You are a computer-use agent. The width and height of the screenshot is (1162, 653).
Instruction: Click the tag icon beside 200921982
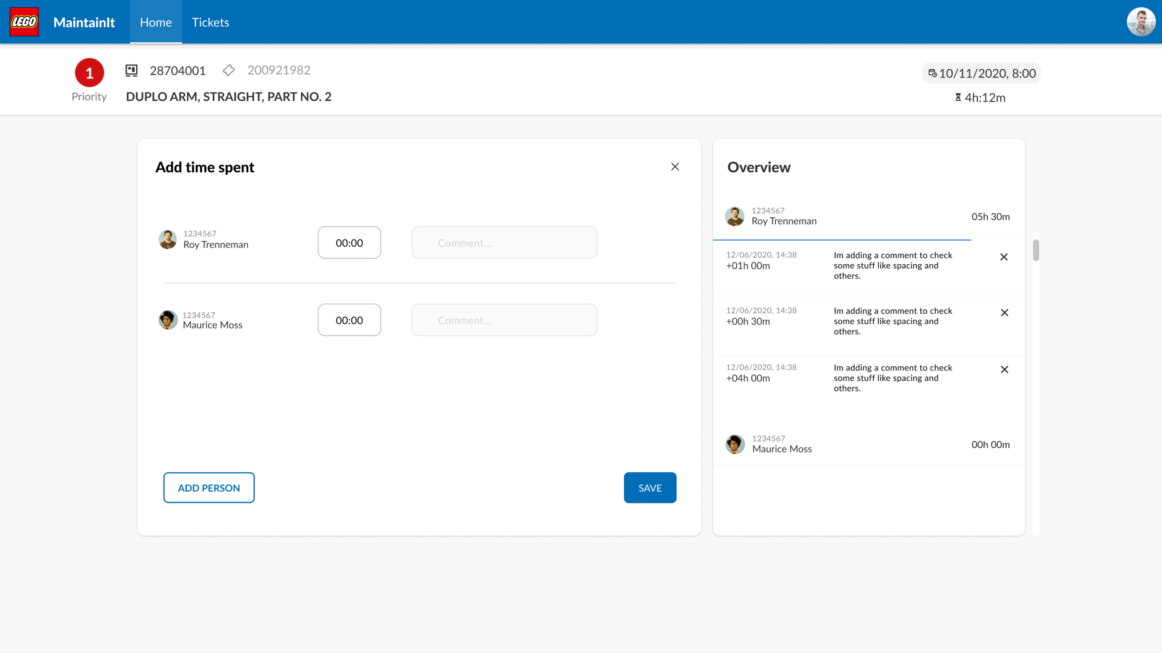pos(229,70)
